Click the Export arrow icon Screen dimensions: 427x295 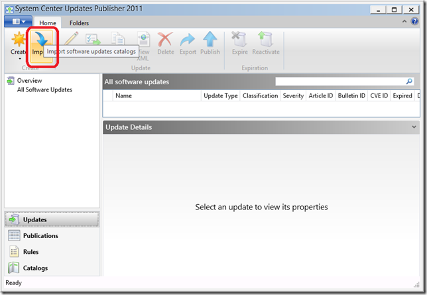188,40
